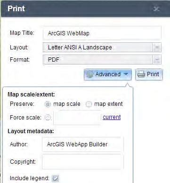Select the Letter ANSI A Landscape combo box
The height and width of the screenshot is (183, 170).
[x=102, y=48]
